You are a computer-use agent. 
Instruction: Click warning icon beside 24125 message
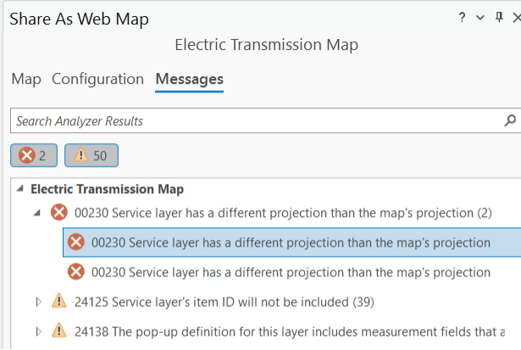[58, 302]
